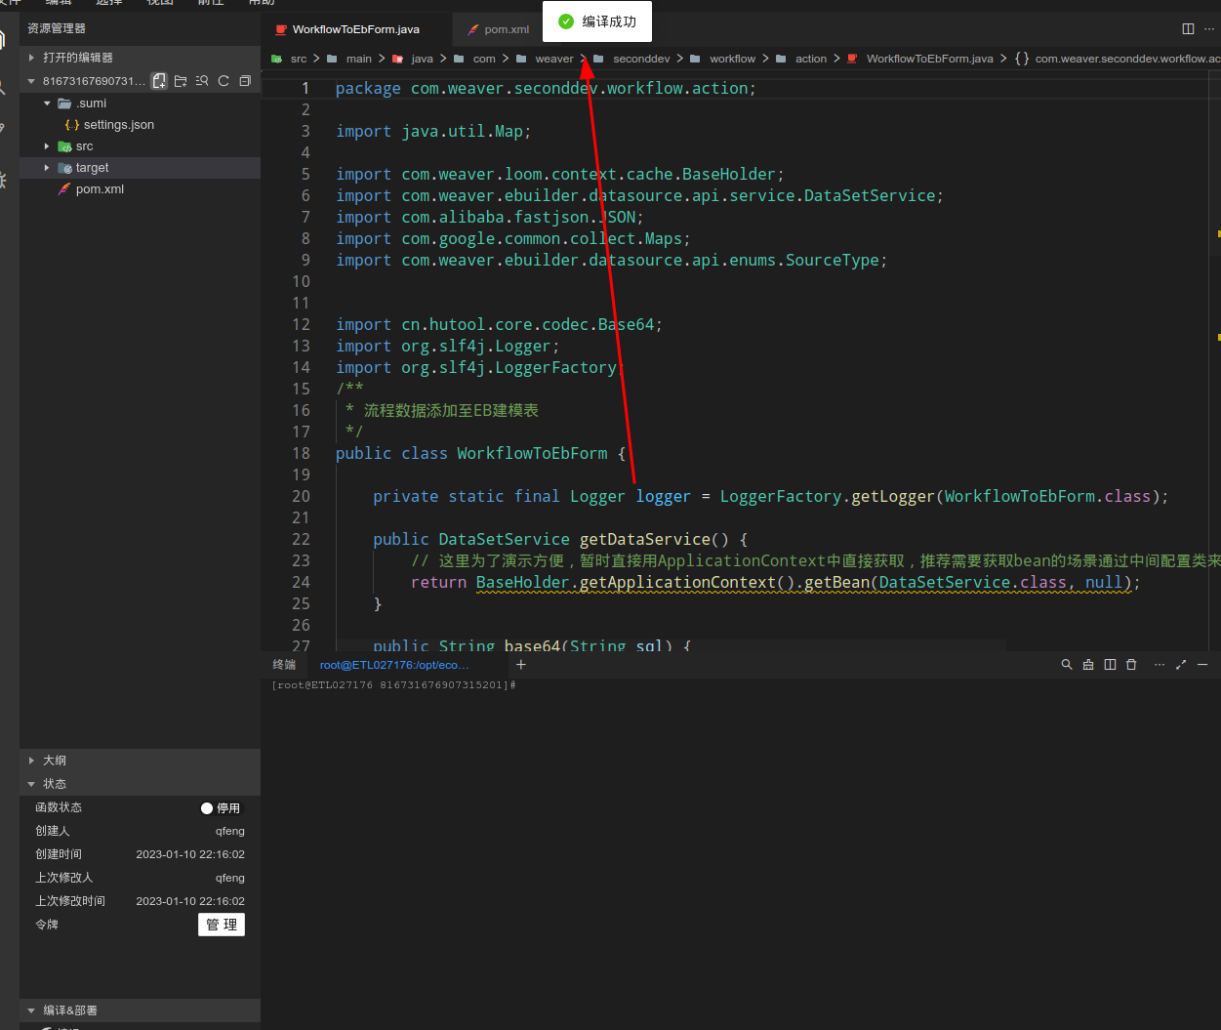
Task: Delete the terminal with the trash icon
Action: 1131,665
